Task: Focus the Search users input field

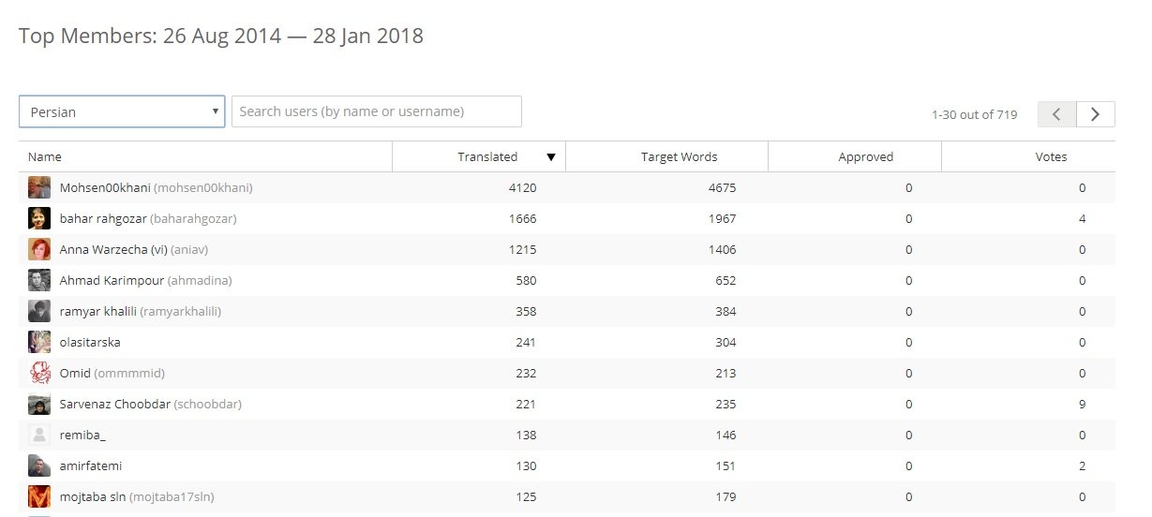Action: (x=377, y=111)
